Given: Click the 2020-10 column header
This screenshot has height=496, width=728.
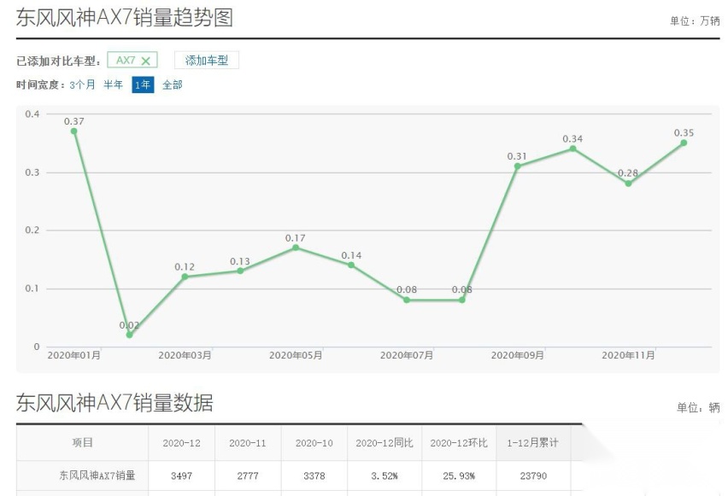Looking at the screenshot, I should click(314, 443).
